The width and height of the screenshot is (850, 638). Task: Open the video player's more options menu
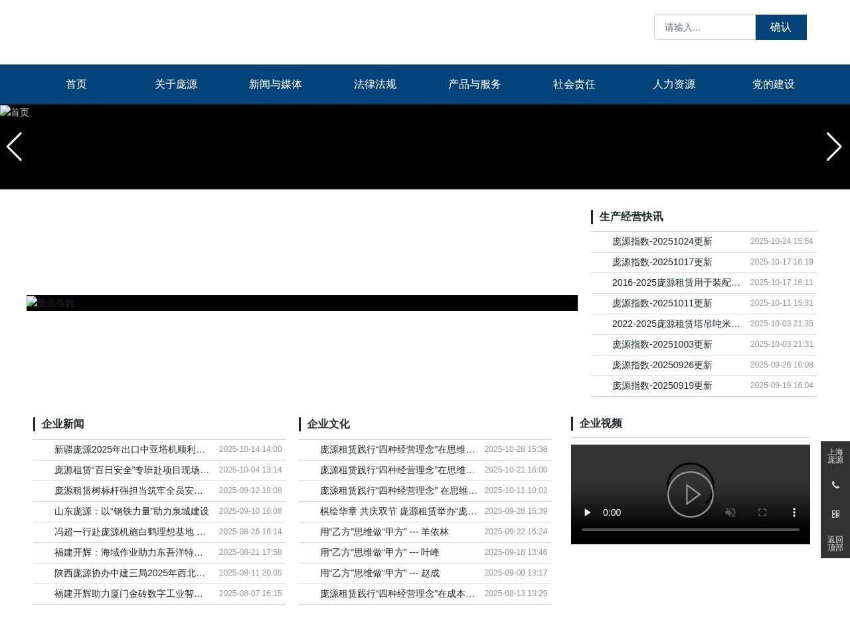coord(794,512)
